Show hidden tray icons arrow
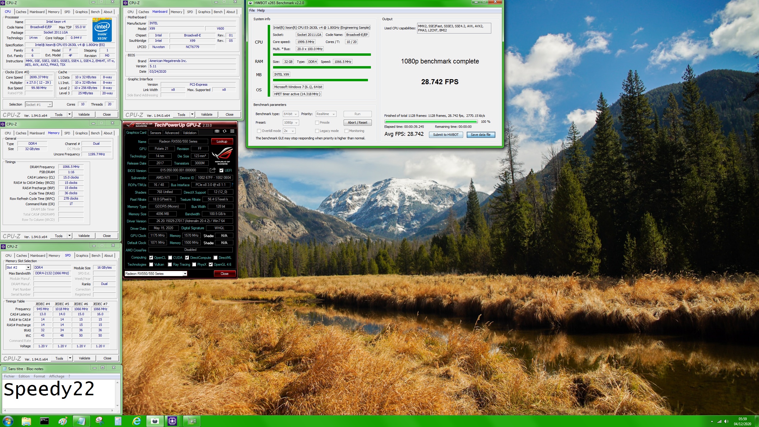 712,421
